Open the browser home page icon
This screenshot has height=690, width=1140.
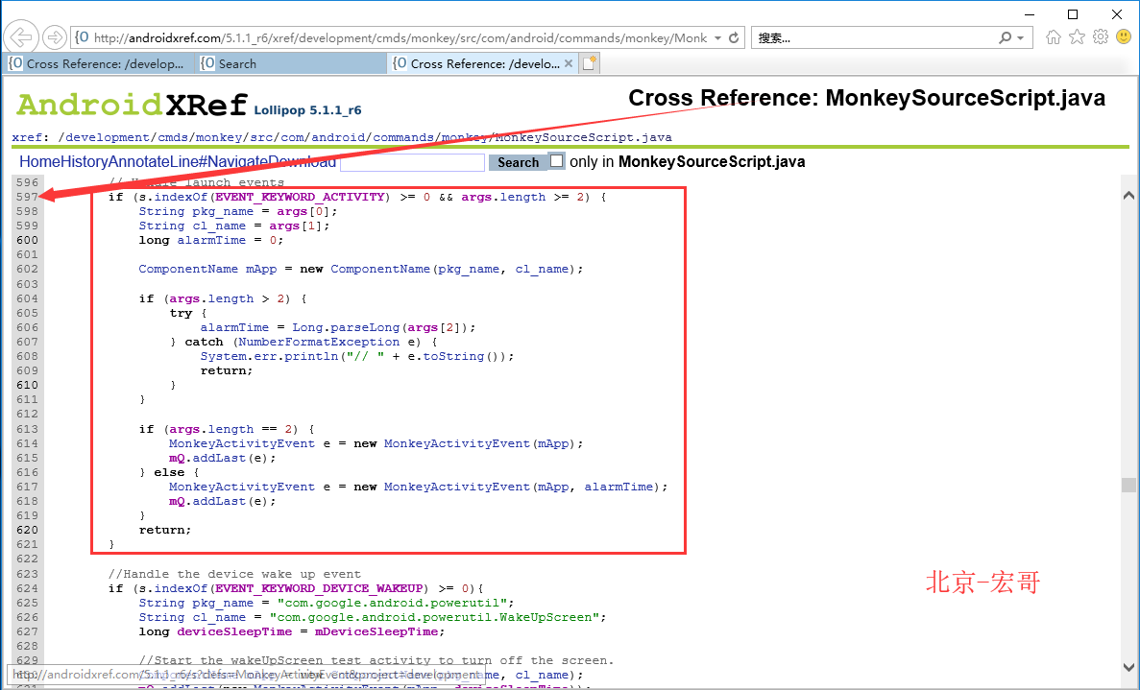point(1054,37)
